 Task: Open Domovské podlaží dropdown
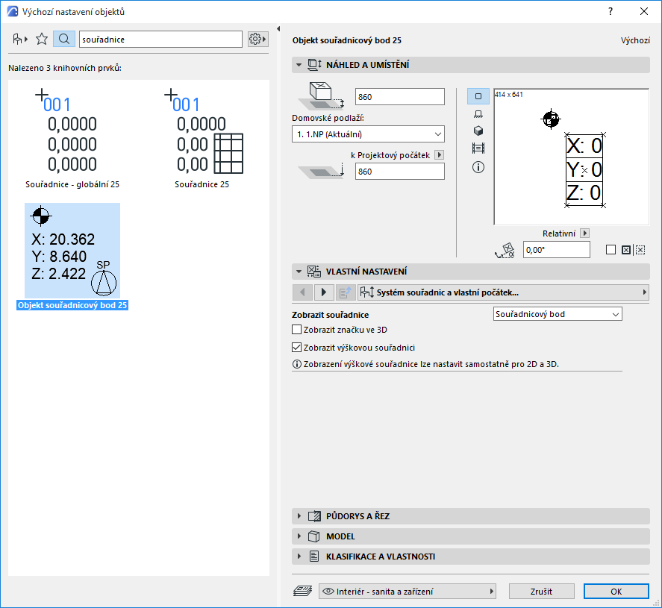click(x=368, y=134)
